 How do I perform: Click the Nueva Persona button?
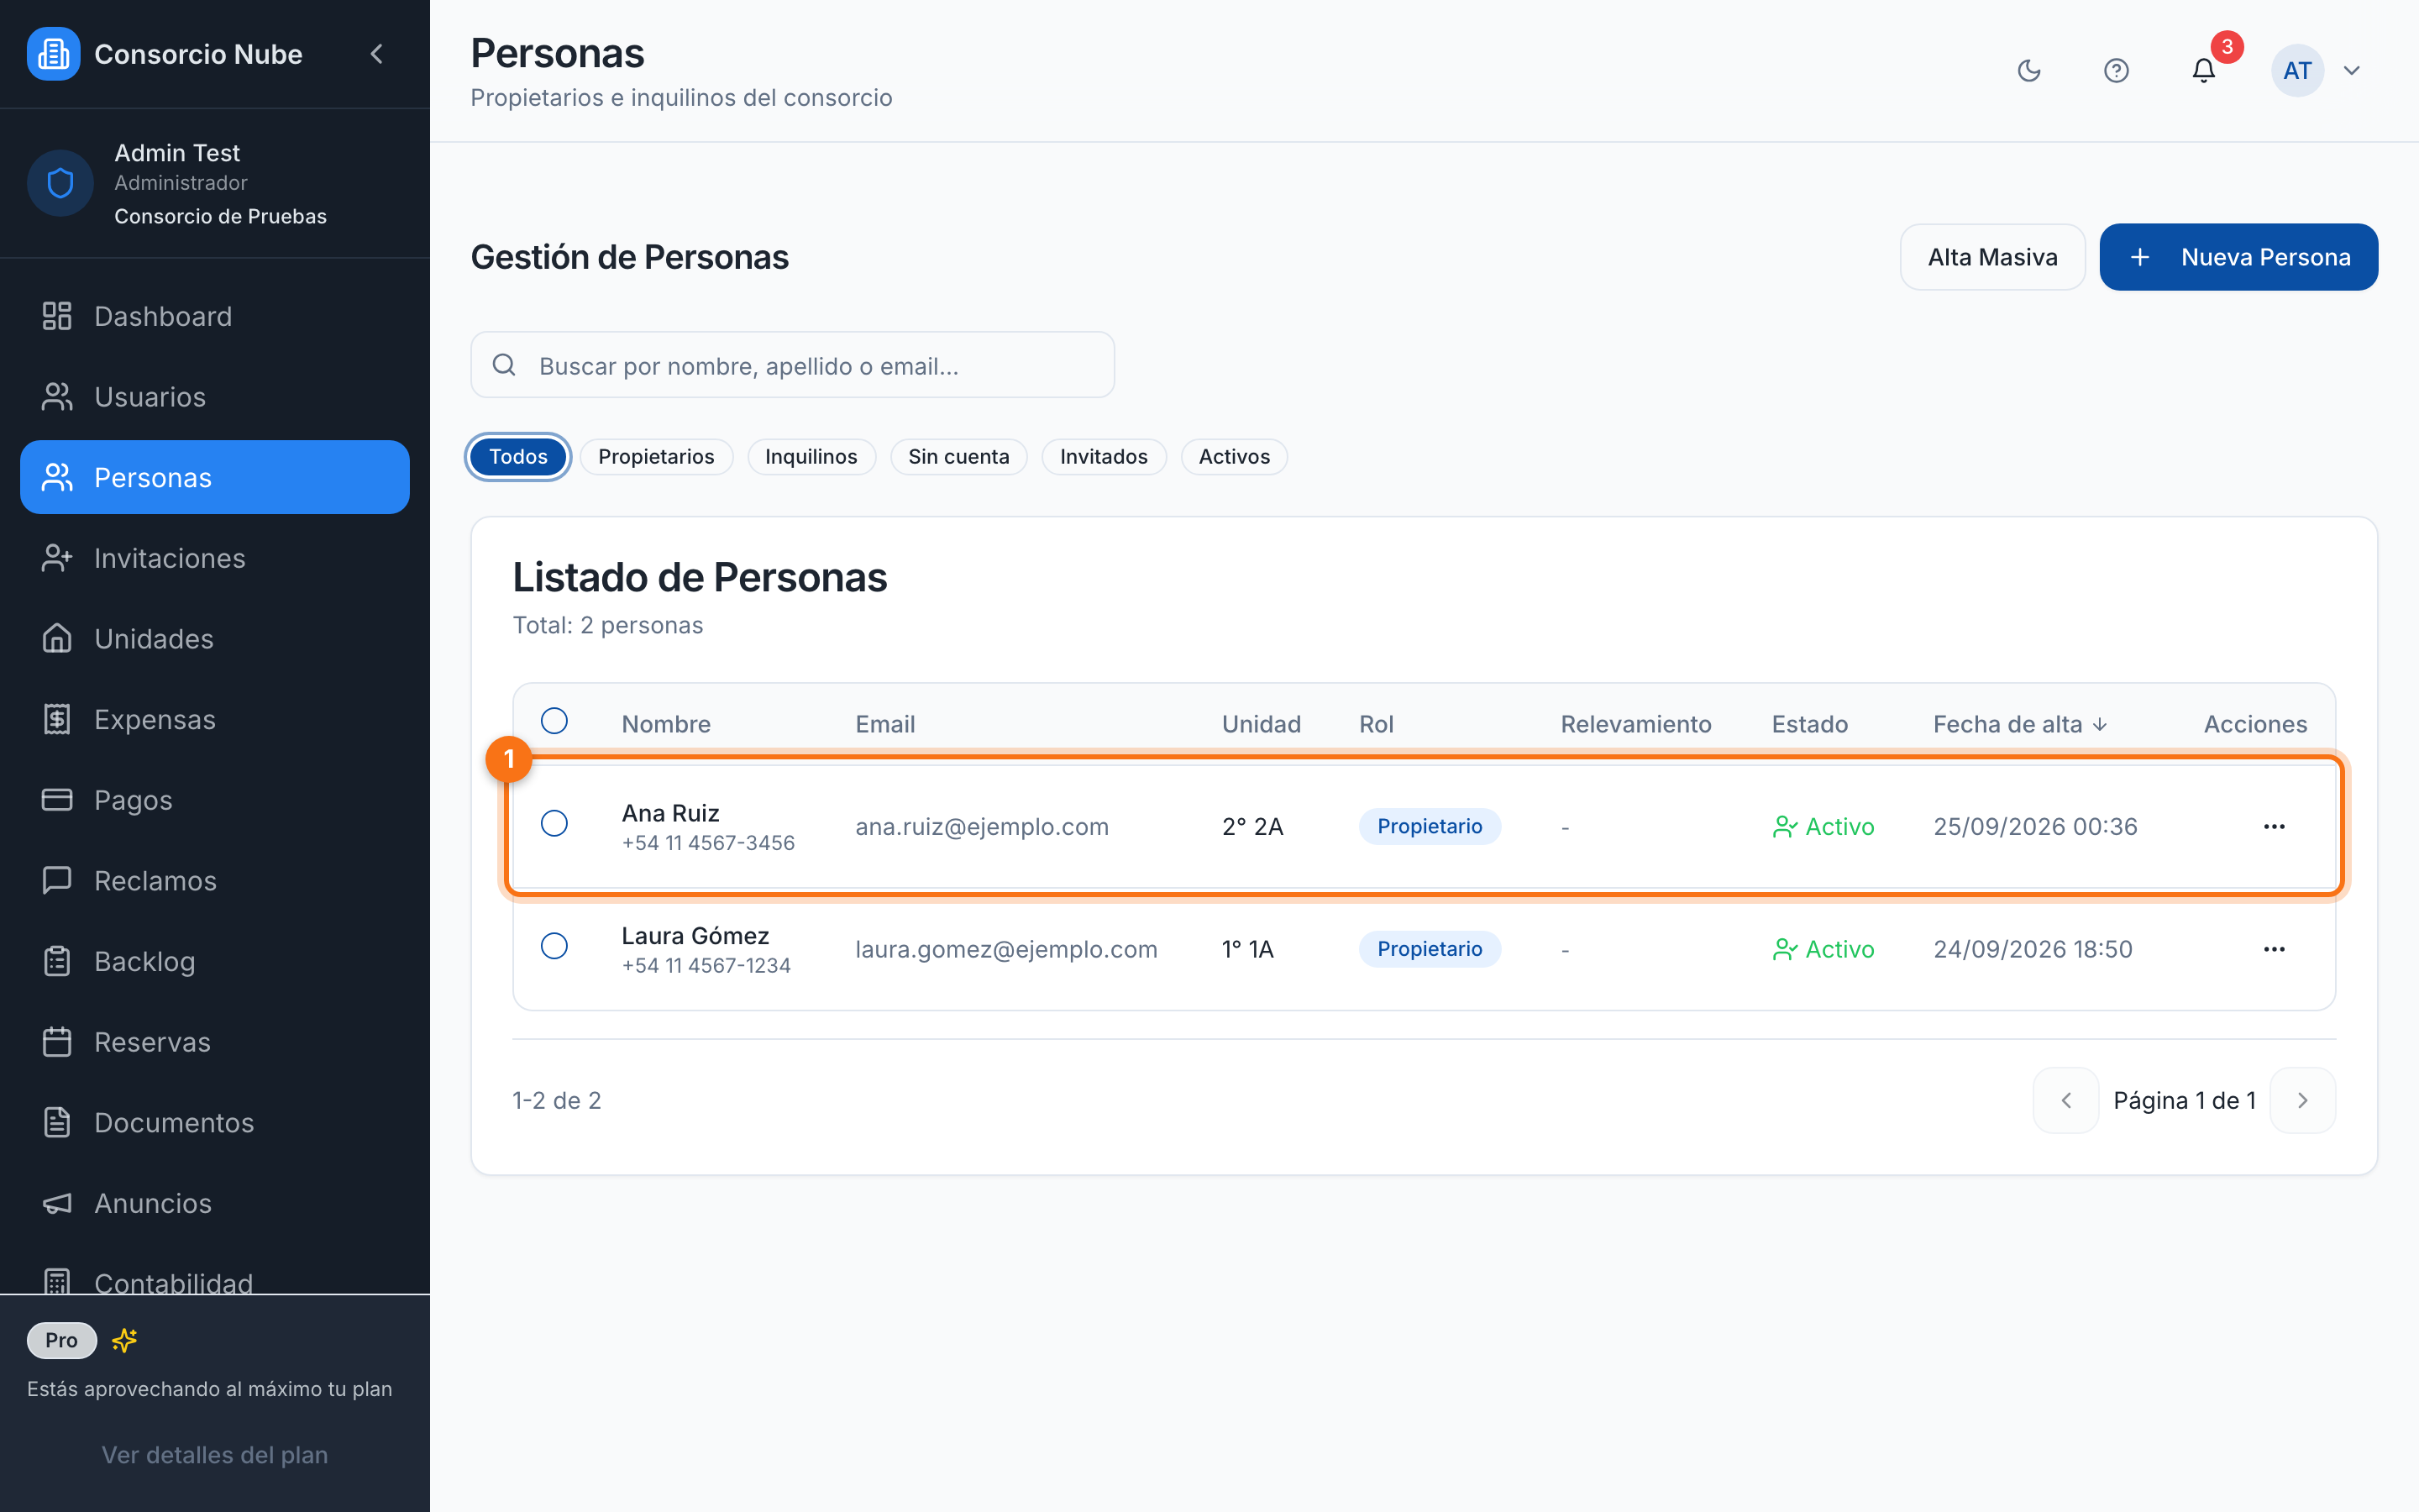coord(2239,257)
